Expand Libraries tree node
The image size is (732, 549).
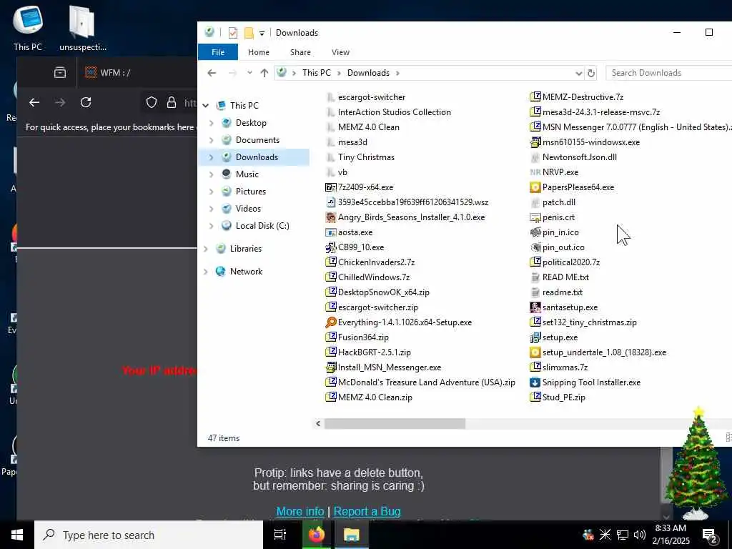(x=206, y=249)
